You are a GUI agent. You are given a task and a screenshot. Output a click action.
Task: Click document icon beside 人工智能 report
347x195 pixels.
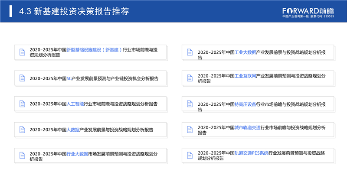pyautogui.click(x=22, y=104)
